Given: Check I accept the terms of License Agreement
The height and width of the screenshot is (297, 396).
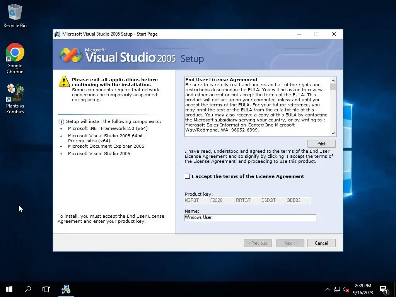Looking at the screenshot, I should [x=187, y=176].
